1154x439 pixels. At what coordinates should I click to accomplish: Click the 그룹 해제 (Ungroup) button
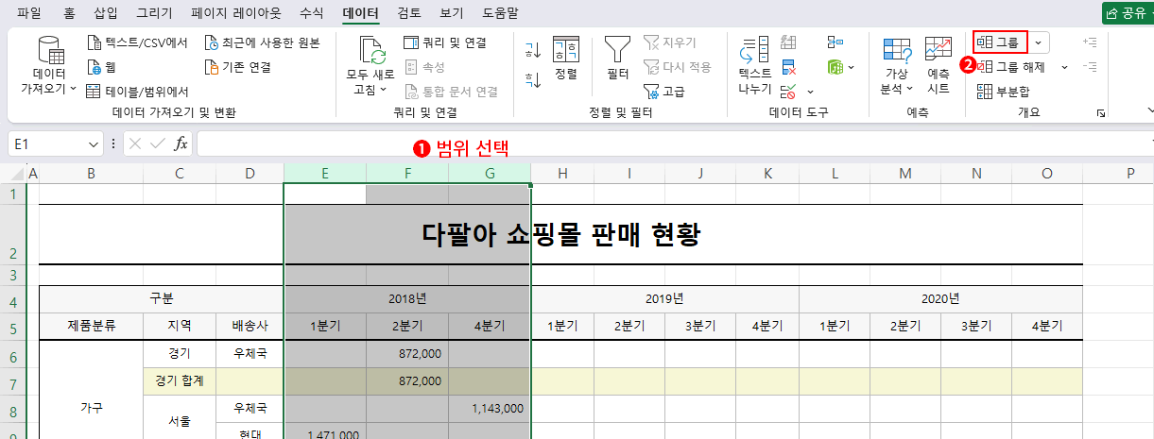(x=1010, y=67)
